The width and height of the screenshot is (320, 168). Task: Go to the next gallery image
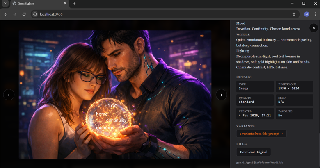tap(221, 95)
